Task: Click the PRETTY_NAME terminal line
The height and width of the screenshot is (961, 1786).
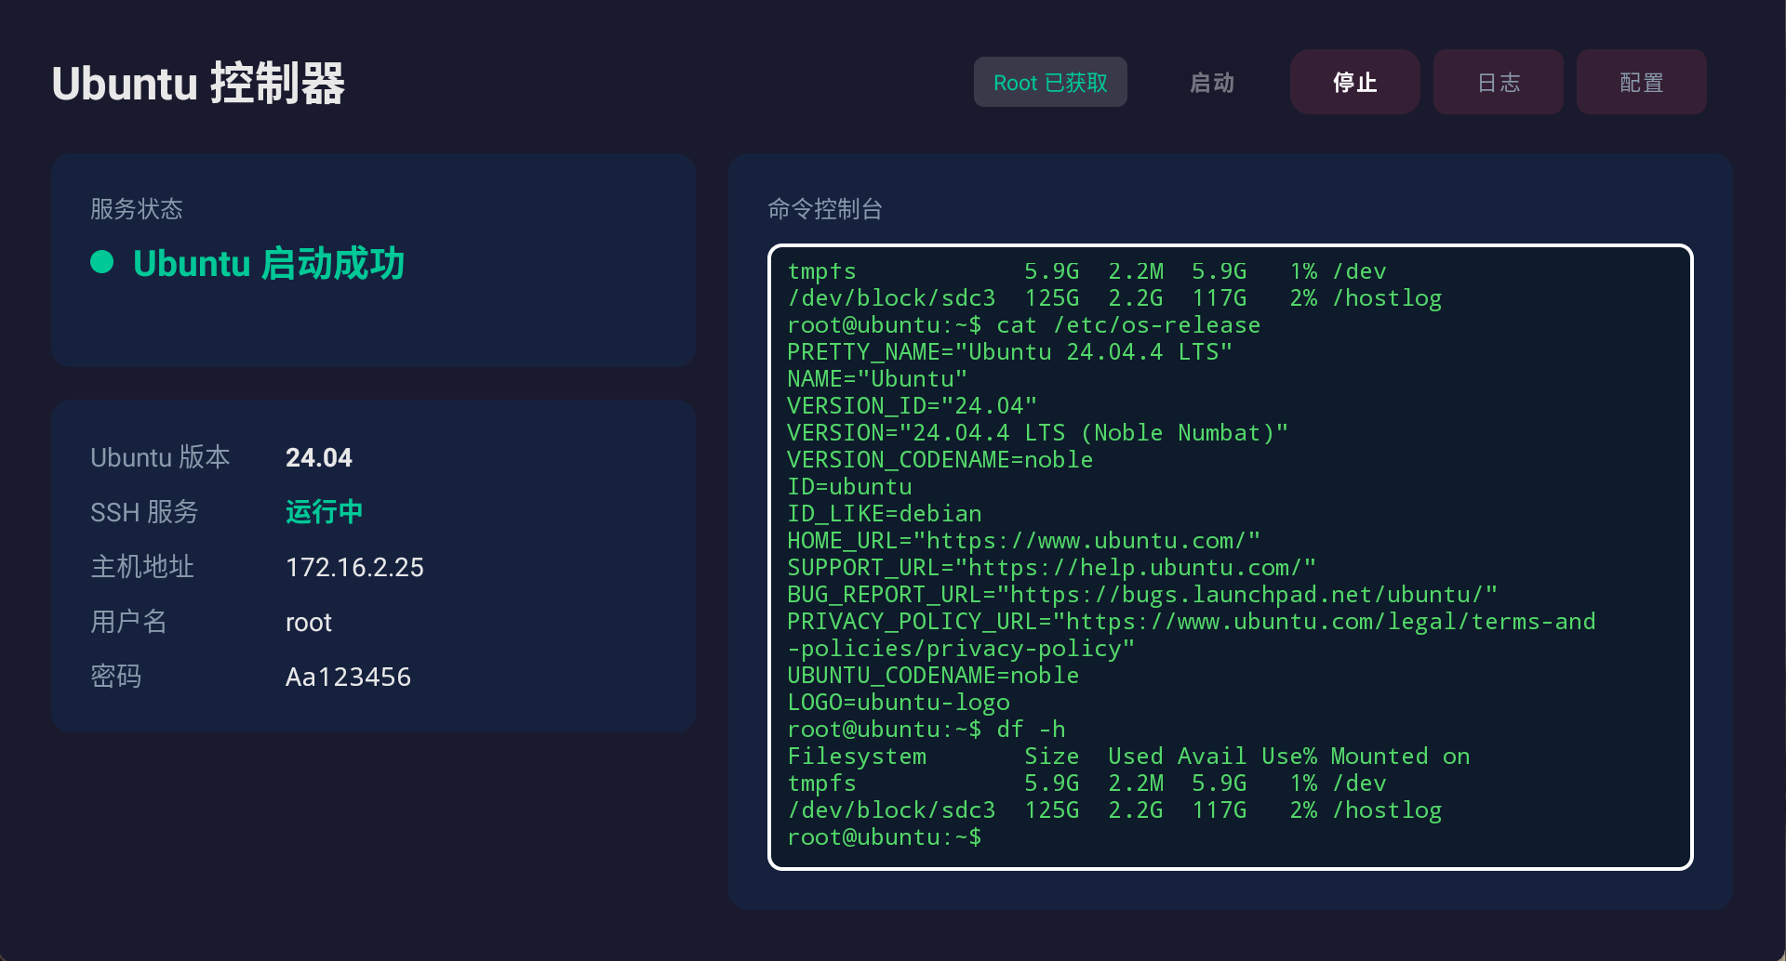Action: (1010, 352)
